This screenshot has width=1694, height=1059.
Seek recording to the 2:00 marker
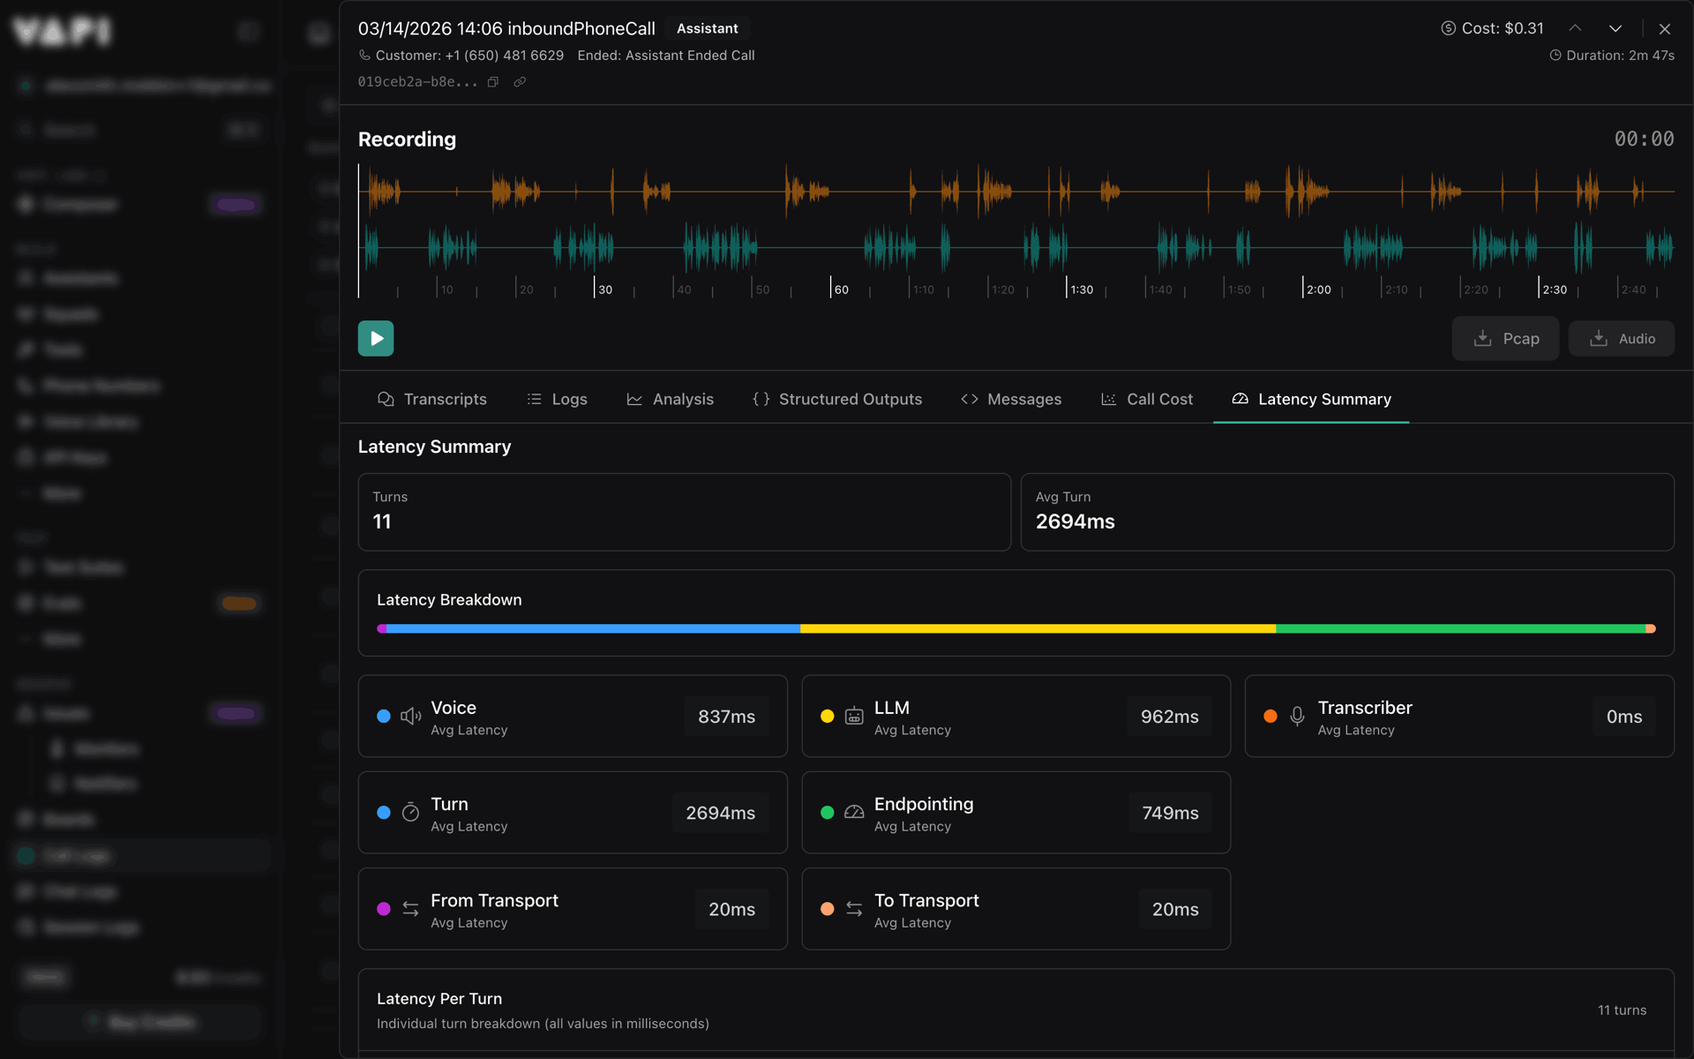tap(1318, 289)
